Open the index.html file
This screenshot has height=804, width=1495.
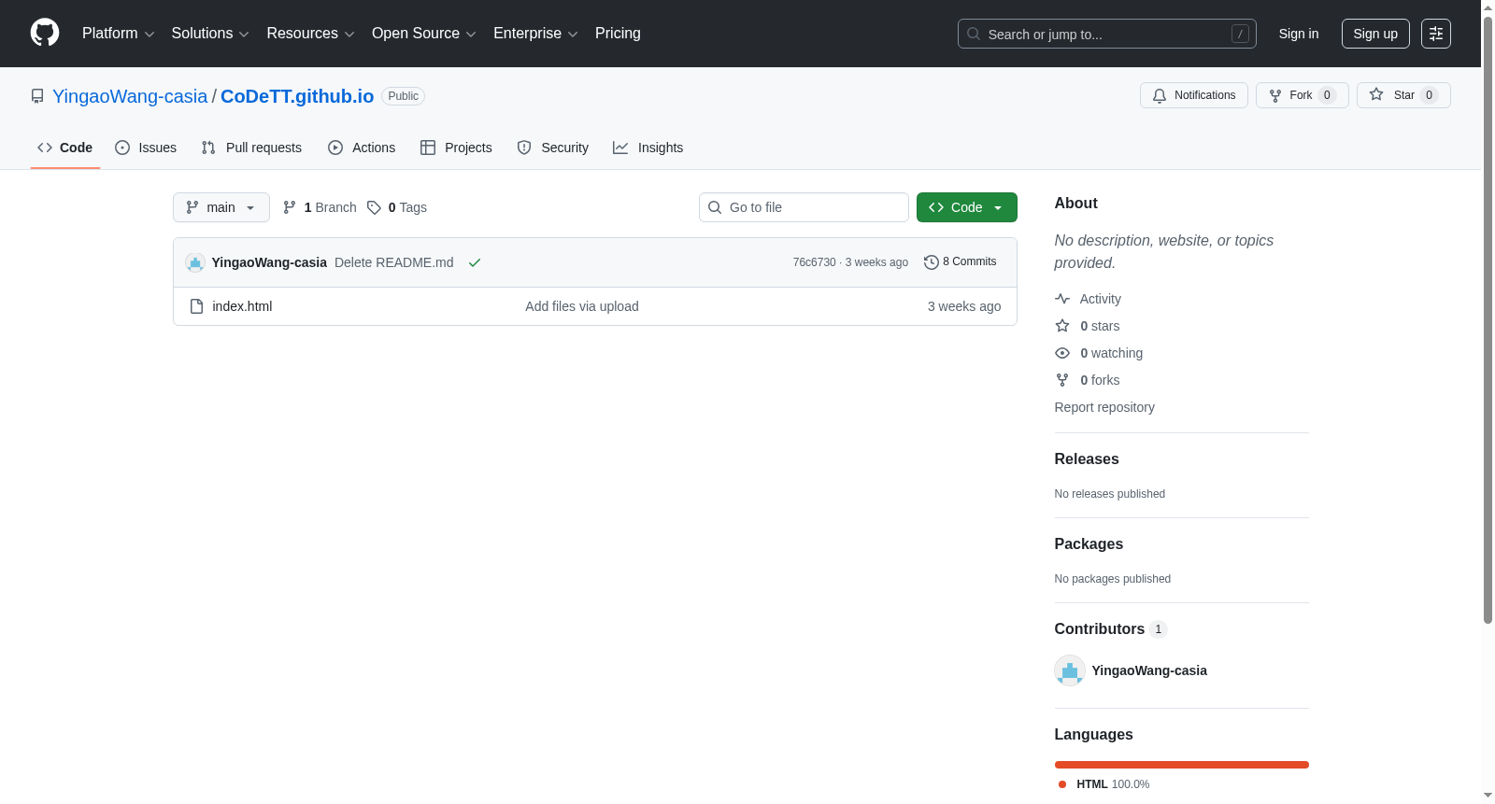click(242, 306)
